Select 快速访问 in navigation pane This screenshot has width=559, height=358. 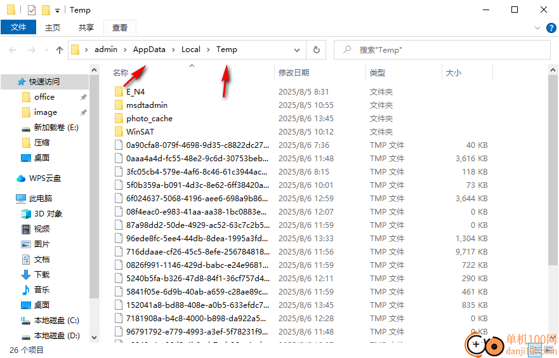tap(44, 82)
